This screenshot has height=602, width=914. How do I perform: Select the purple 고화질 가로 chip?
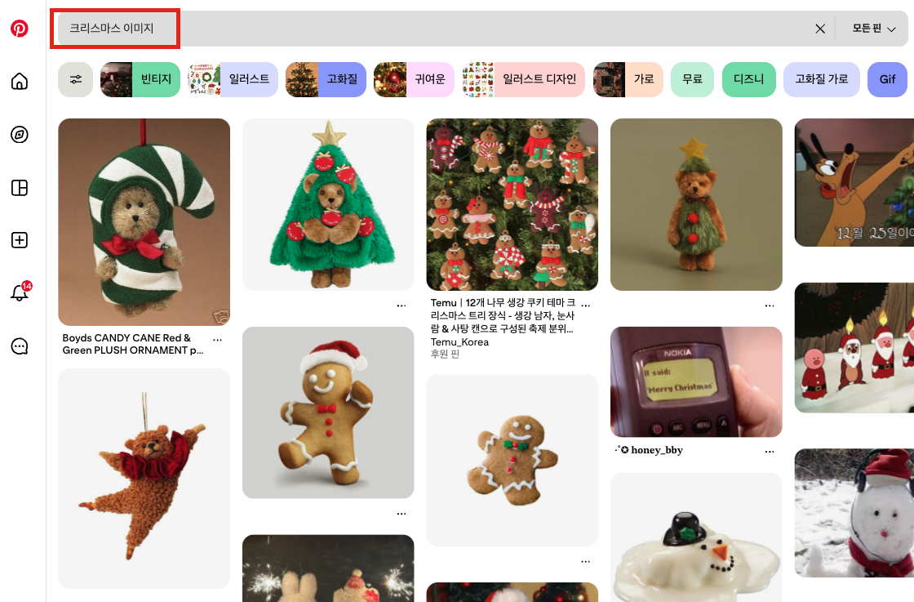point(821,79)
